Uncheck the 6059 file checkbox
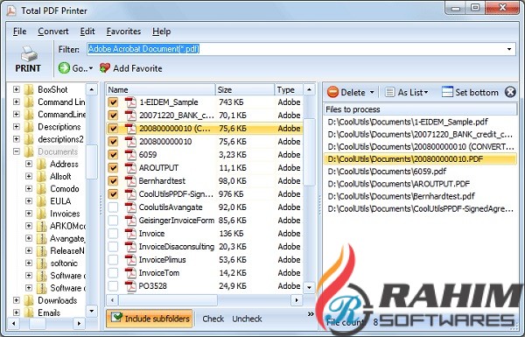The height and width of the screenshot is (337, 525). (x=113, y=155)
